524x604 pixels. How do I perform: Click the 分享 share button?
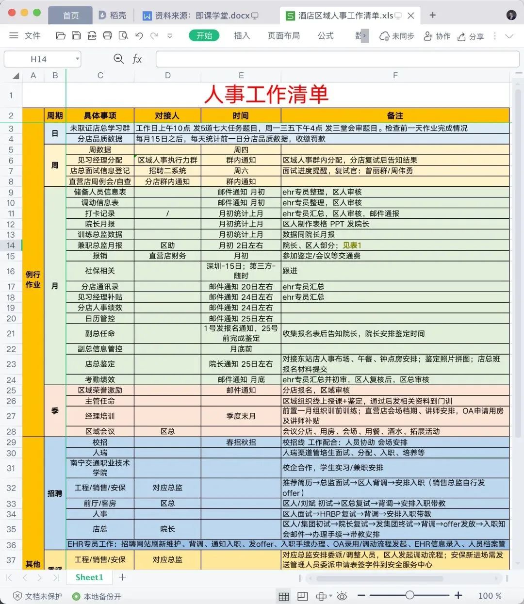click(470, 36)
